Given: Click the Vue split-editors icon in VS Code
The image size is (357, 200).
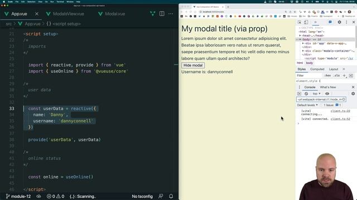Looking at the screenshot, I should [152, 14].
